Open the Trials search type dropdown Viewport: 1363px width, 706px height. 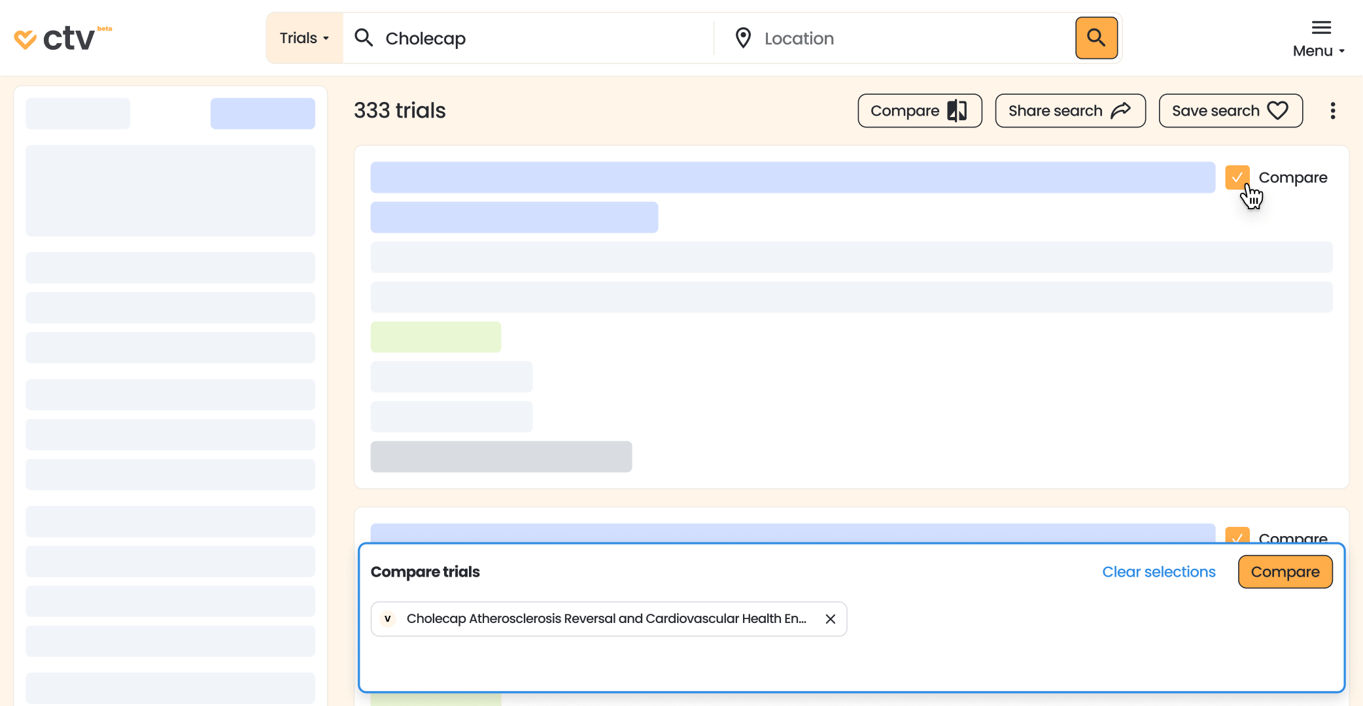(304, 38)
